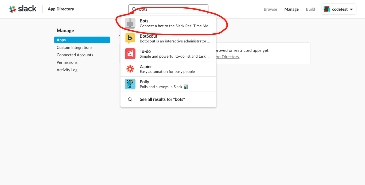Select the Bots search result title
Viewport: 365px width, 185px height.
click(x=144, y=21)
